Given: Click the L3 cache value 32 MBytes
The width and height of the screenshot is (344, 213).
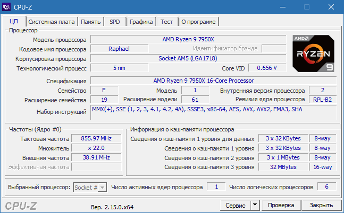Looking at the screenshot, I should [283, 167].
